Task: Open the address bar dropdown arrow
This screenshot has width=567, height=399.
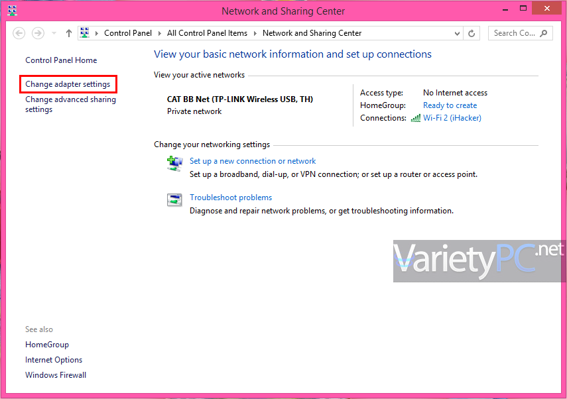Action: [458, 32]
